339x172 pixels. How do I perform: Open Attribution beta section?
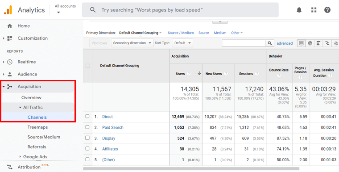pos(29,167)
